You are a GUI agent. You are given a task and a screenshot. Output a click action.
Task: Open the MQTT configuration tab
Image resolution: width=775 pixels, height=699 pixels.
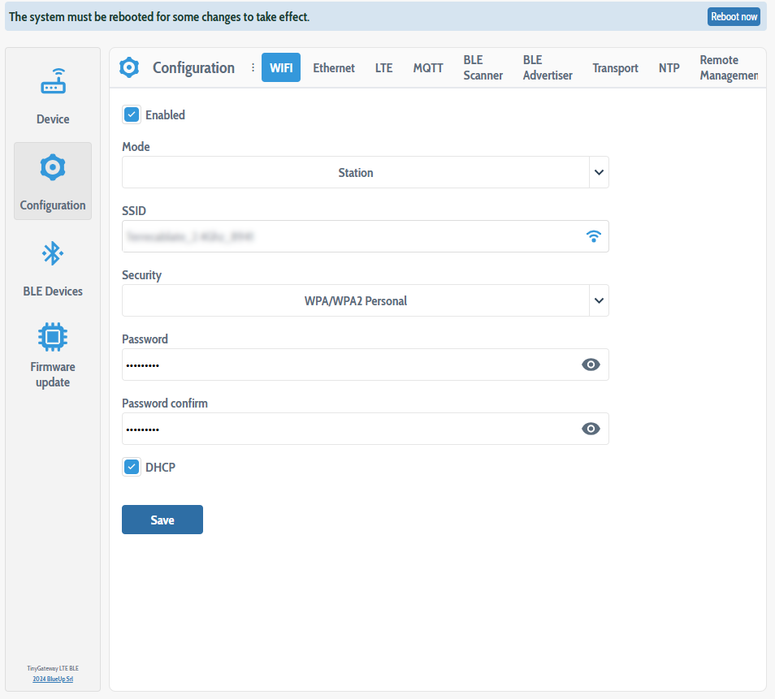(x=427, y=67)
